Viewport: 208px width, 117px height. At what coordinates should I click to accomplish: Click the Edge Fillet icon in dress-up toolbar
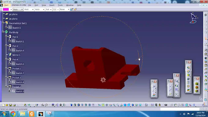(188, 68)
